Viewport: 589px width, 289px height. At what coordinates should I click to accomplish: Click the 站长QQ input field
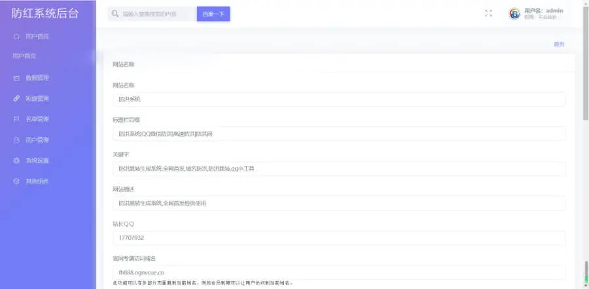click(x=338, y=238)
